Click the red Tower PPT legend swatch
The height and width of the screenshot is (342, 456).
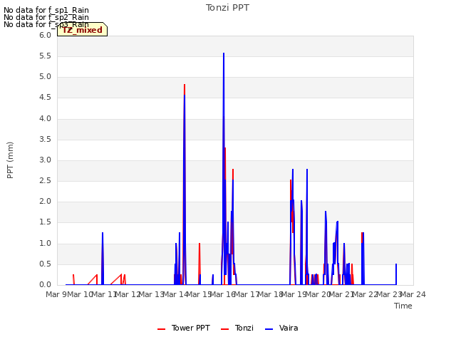(x=162, y=329)
